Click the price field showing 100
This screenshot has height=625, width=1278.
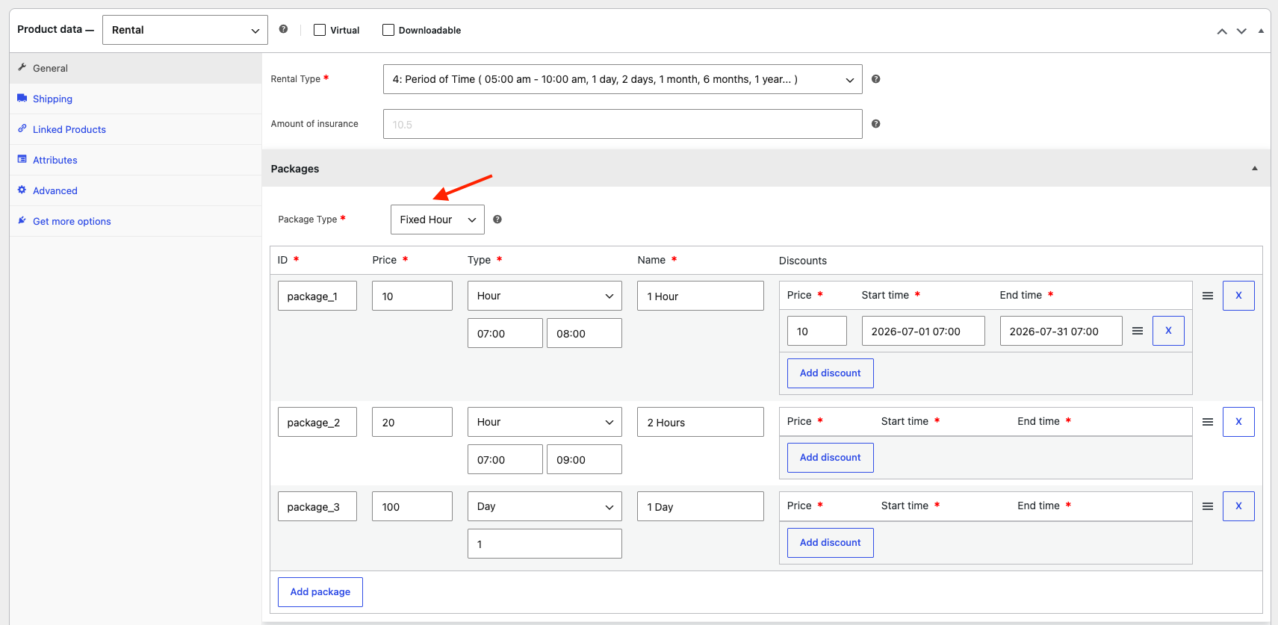point(412,506)
